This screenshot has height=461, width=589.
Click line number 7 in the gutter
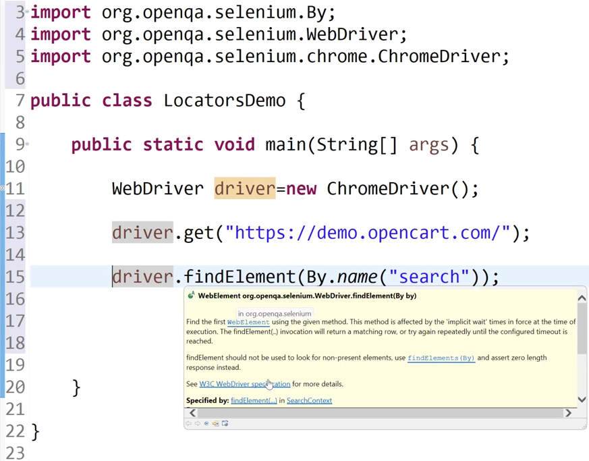(20, 101)
